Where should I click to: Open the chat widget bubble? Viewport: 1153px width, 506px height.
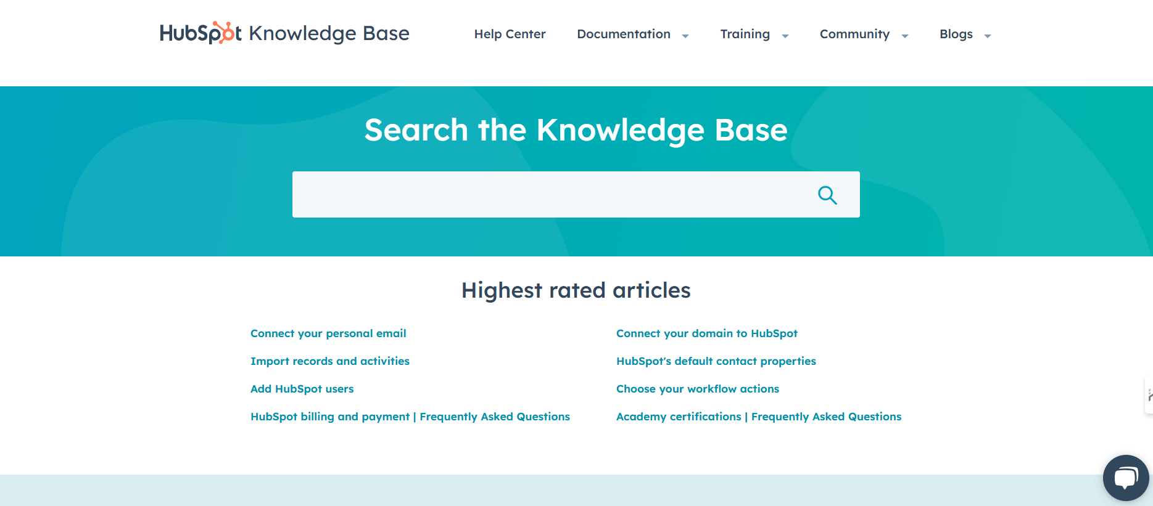1126,478
